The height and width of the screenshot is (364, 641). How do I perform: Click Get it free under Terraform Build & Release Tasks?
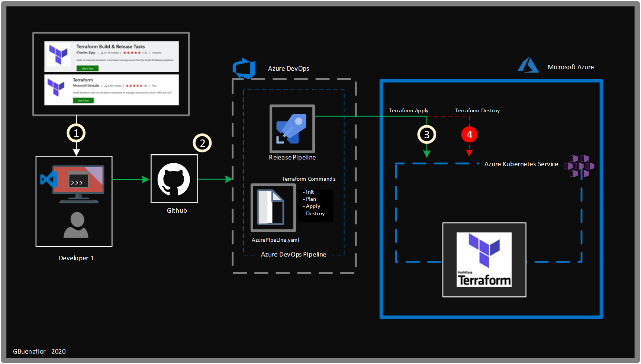point(88,68)
